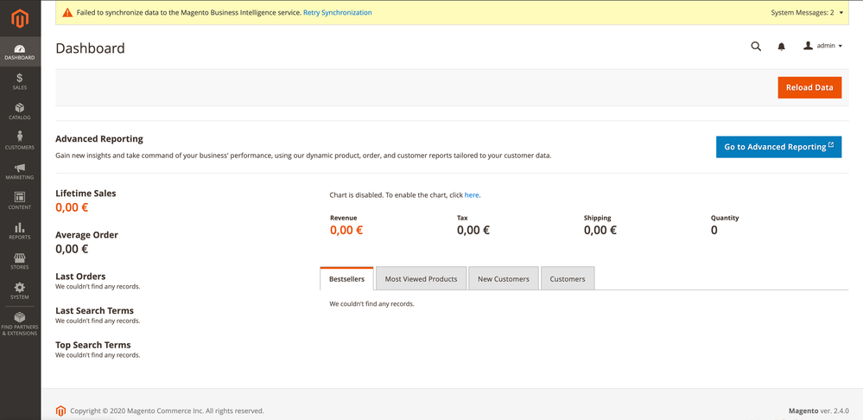Switch to New Customers tab
The height and width of the screenshot is (420, 863).
[x=504, y=279]
